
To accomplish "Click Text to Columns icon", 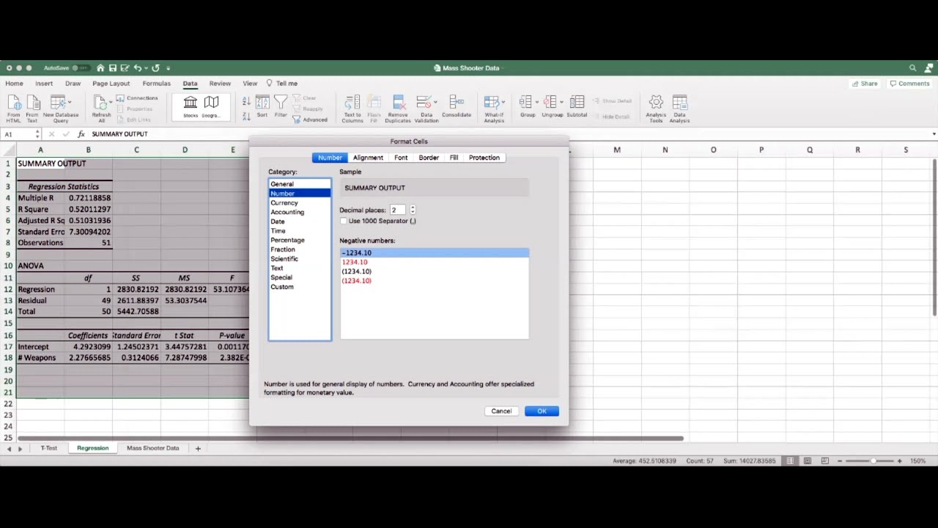I will point(352,103).
